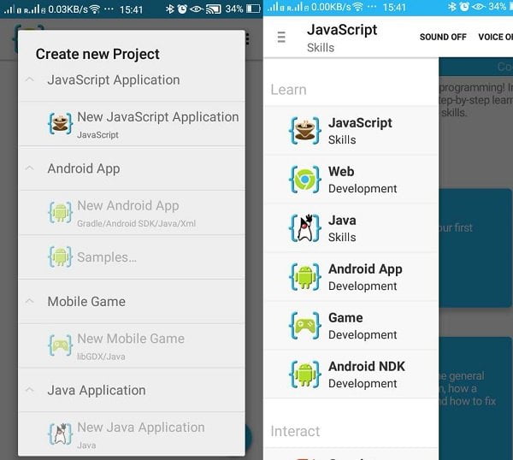Click the JavaScript Skills title in toolbar
This screenshot has width=513, height=460.
(342, 38)
